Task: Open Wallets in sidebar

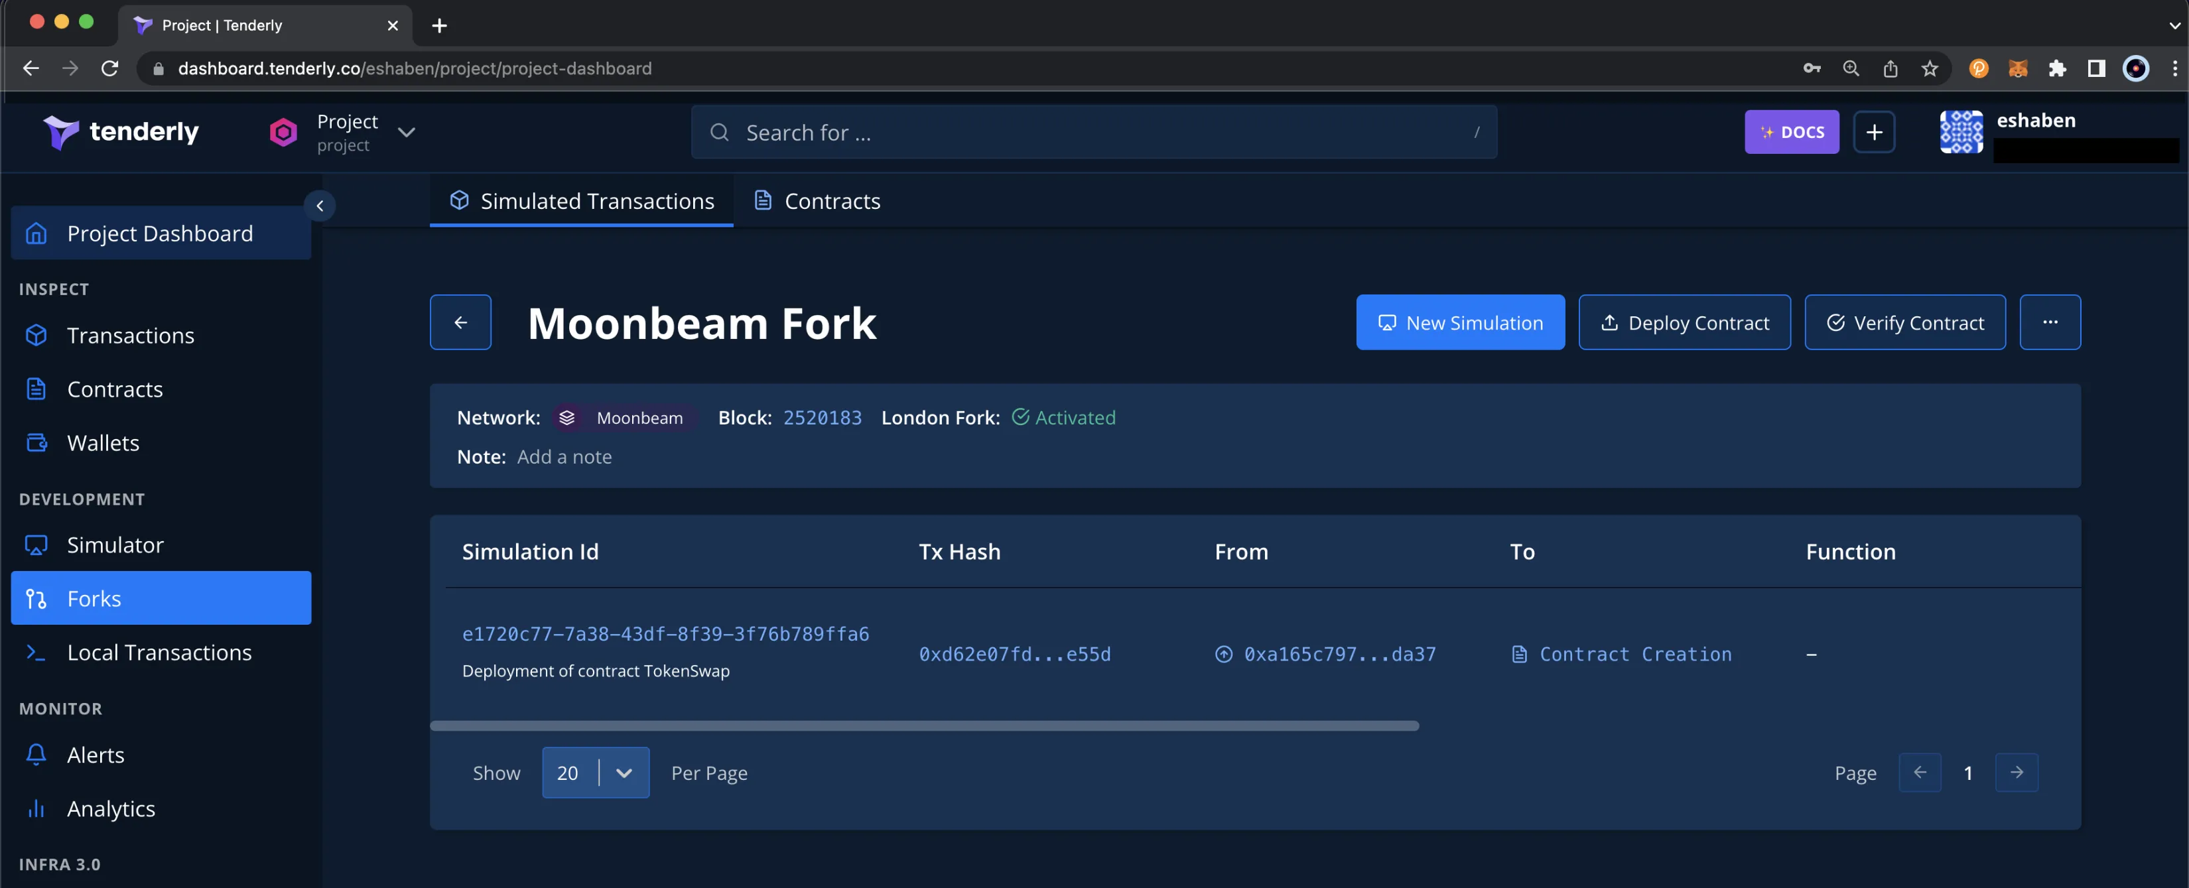Action: pos(161,442)
